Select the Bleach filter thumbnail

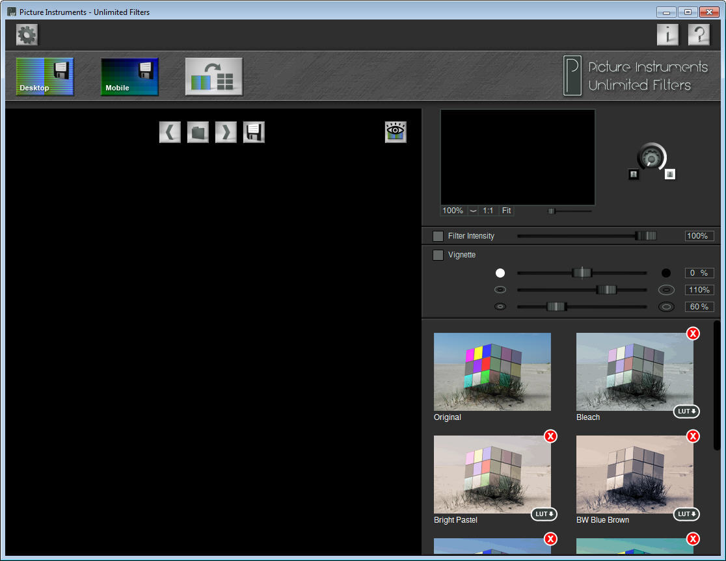click(635, 372)
